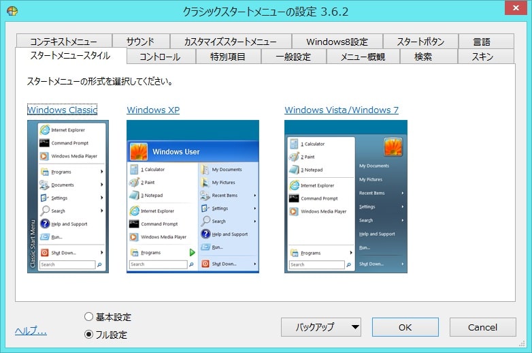
Task: Switch to the サウンド tab
Action: click(141, 42)
